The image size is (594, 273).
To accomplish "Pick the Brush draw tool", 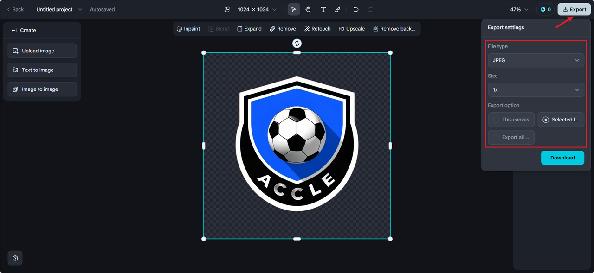I will coord(338,9).
